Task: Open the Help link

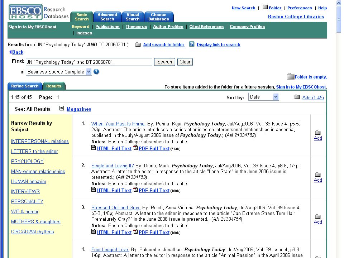Action: [x=322, y=8]
